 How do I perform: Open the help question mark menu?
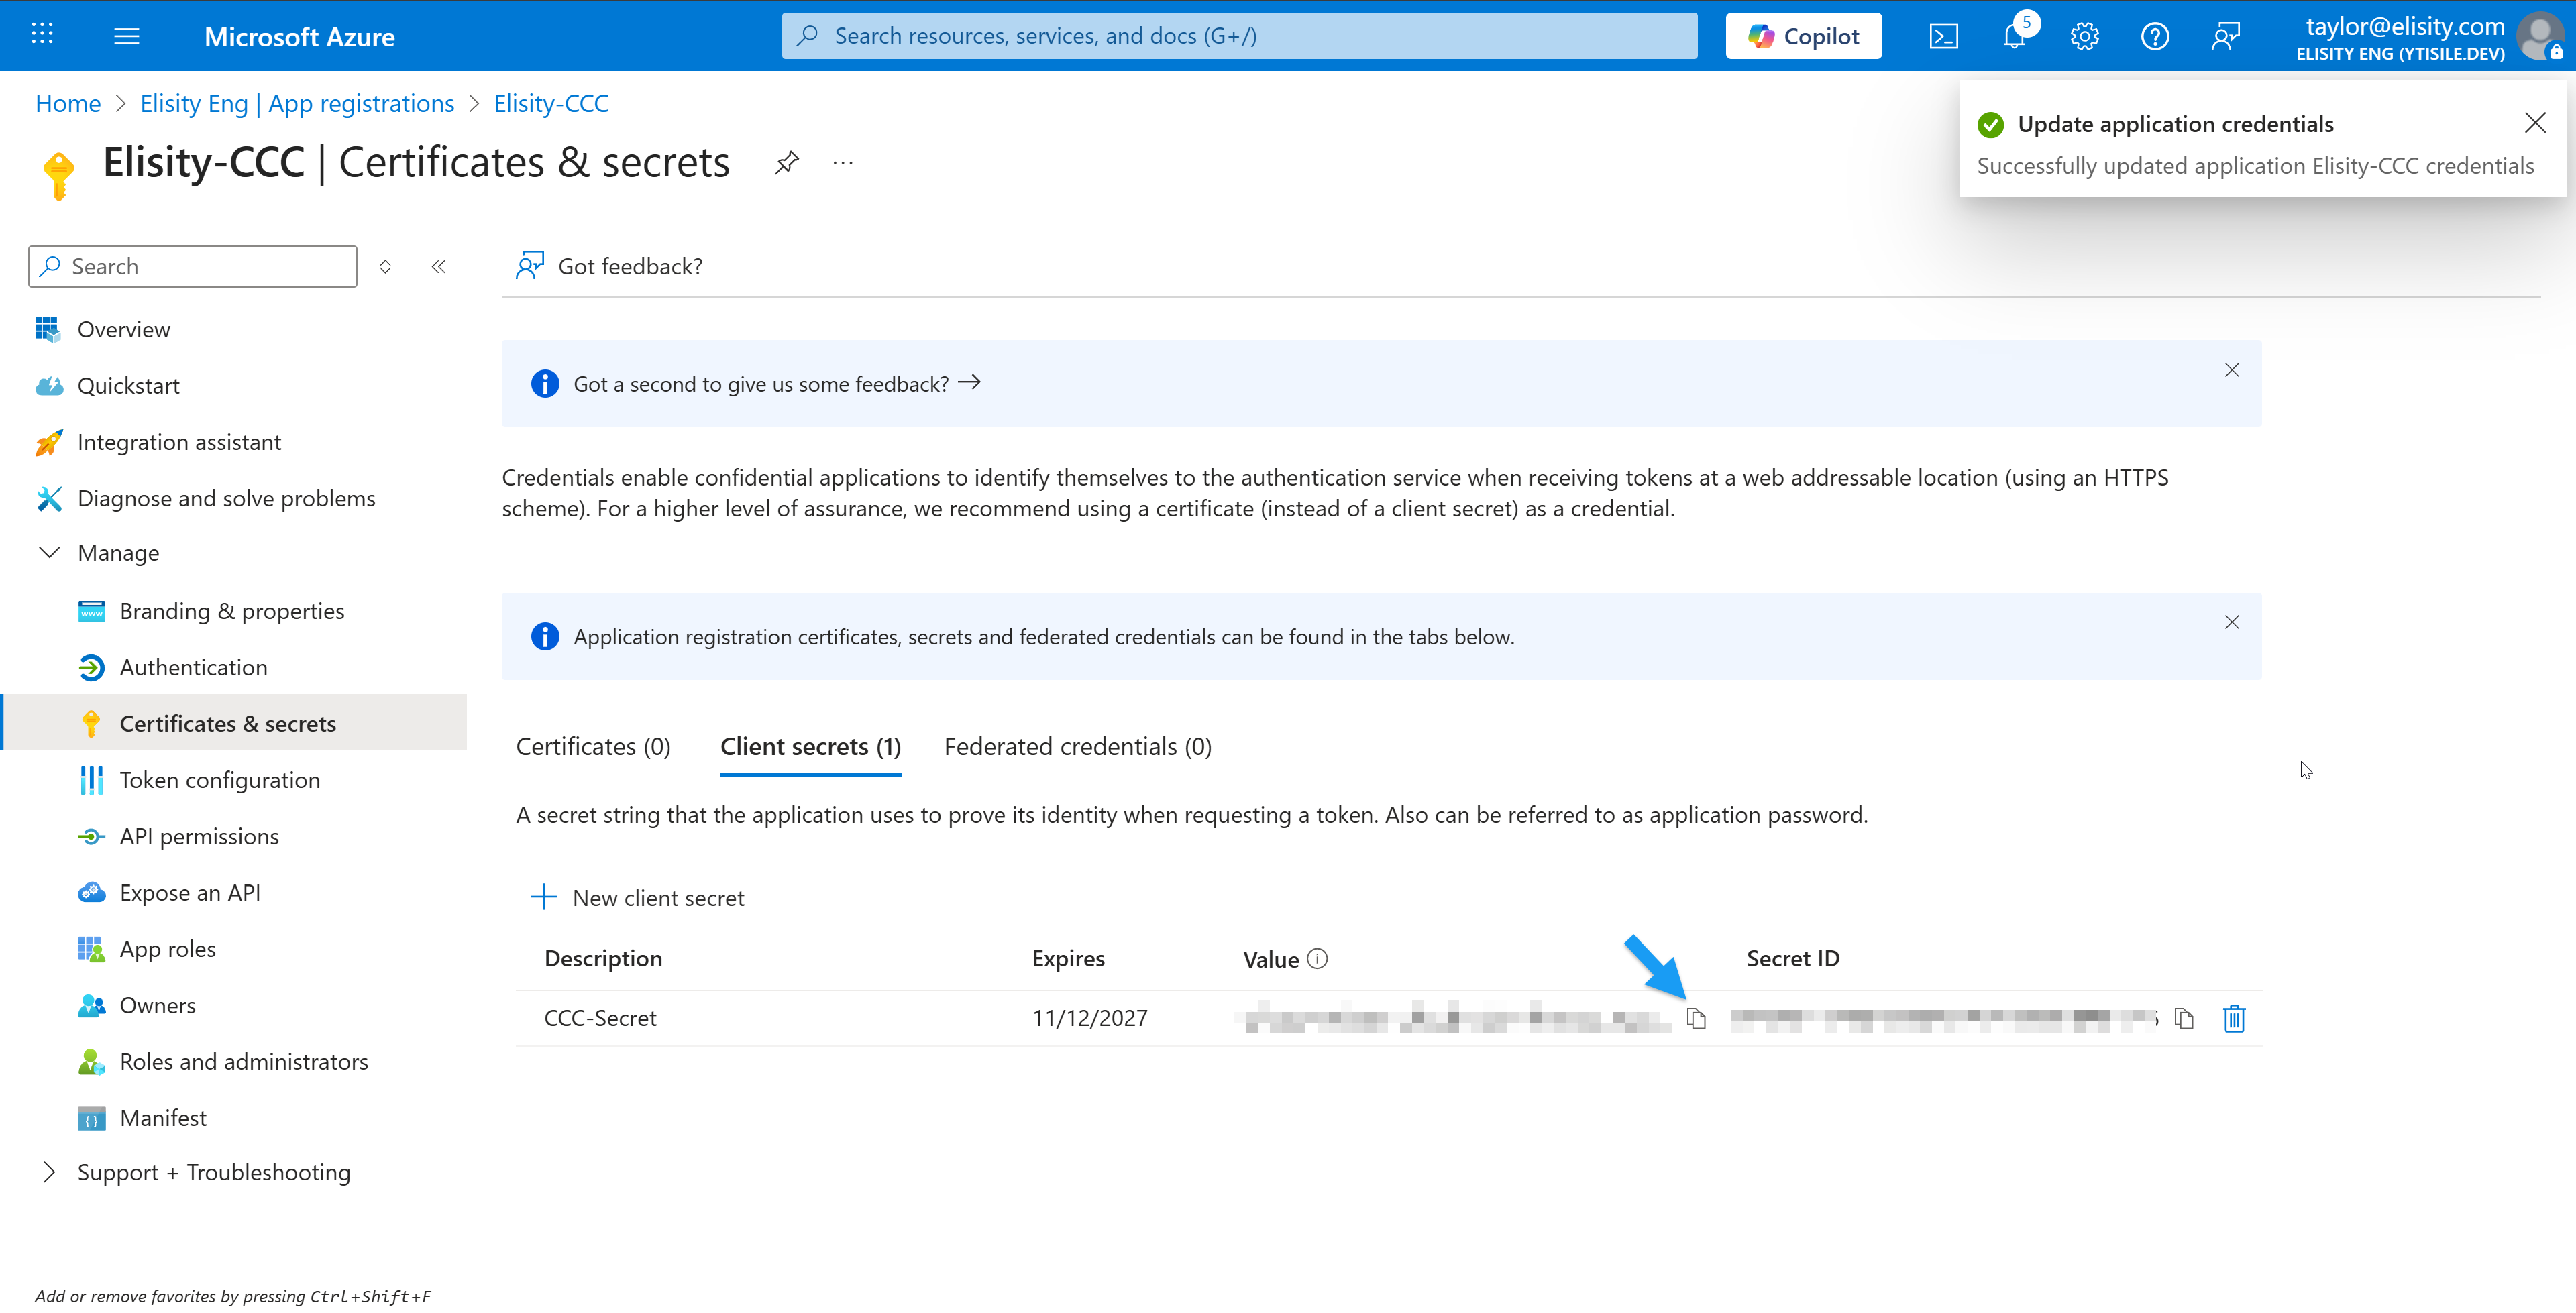click(x=2154, y=37)
